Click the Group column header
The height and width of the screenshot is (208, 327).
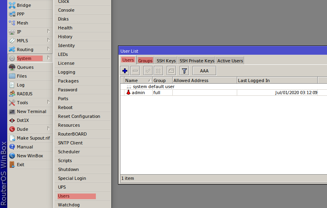[162, 80]
